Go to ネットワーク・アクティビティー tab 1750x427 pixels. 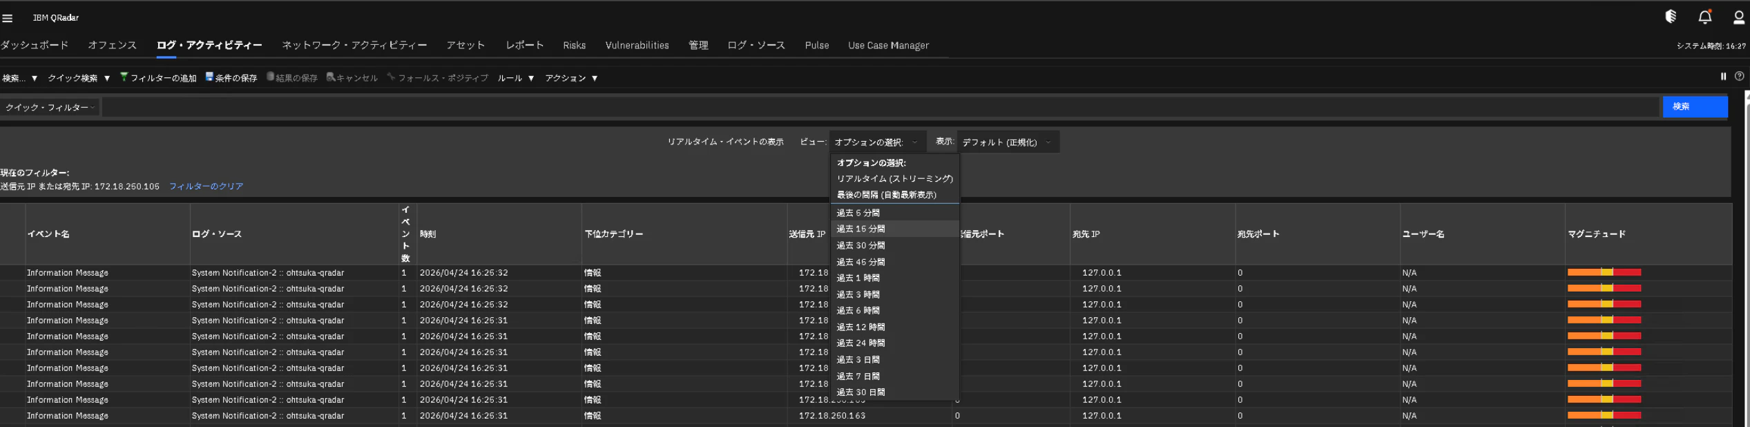tap(354, 46)
